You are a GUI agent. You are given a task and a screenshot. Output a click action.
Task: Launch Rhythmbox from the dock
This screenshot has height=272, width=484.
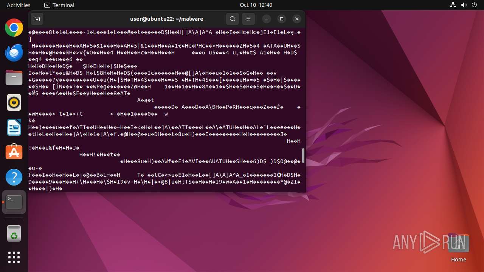(x=14, y=102)
